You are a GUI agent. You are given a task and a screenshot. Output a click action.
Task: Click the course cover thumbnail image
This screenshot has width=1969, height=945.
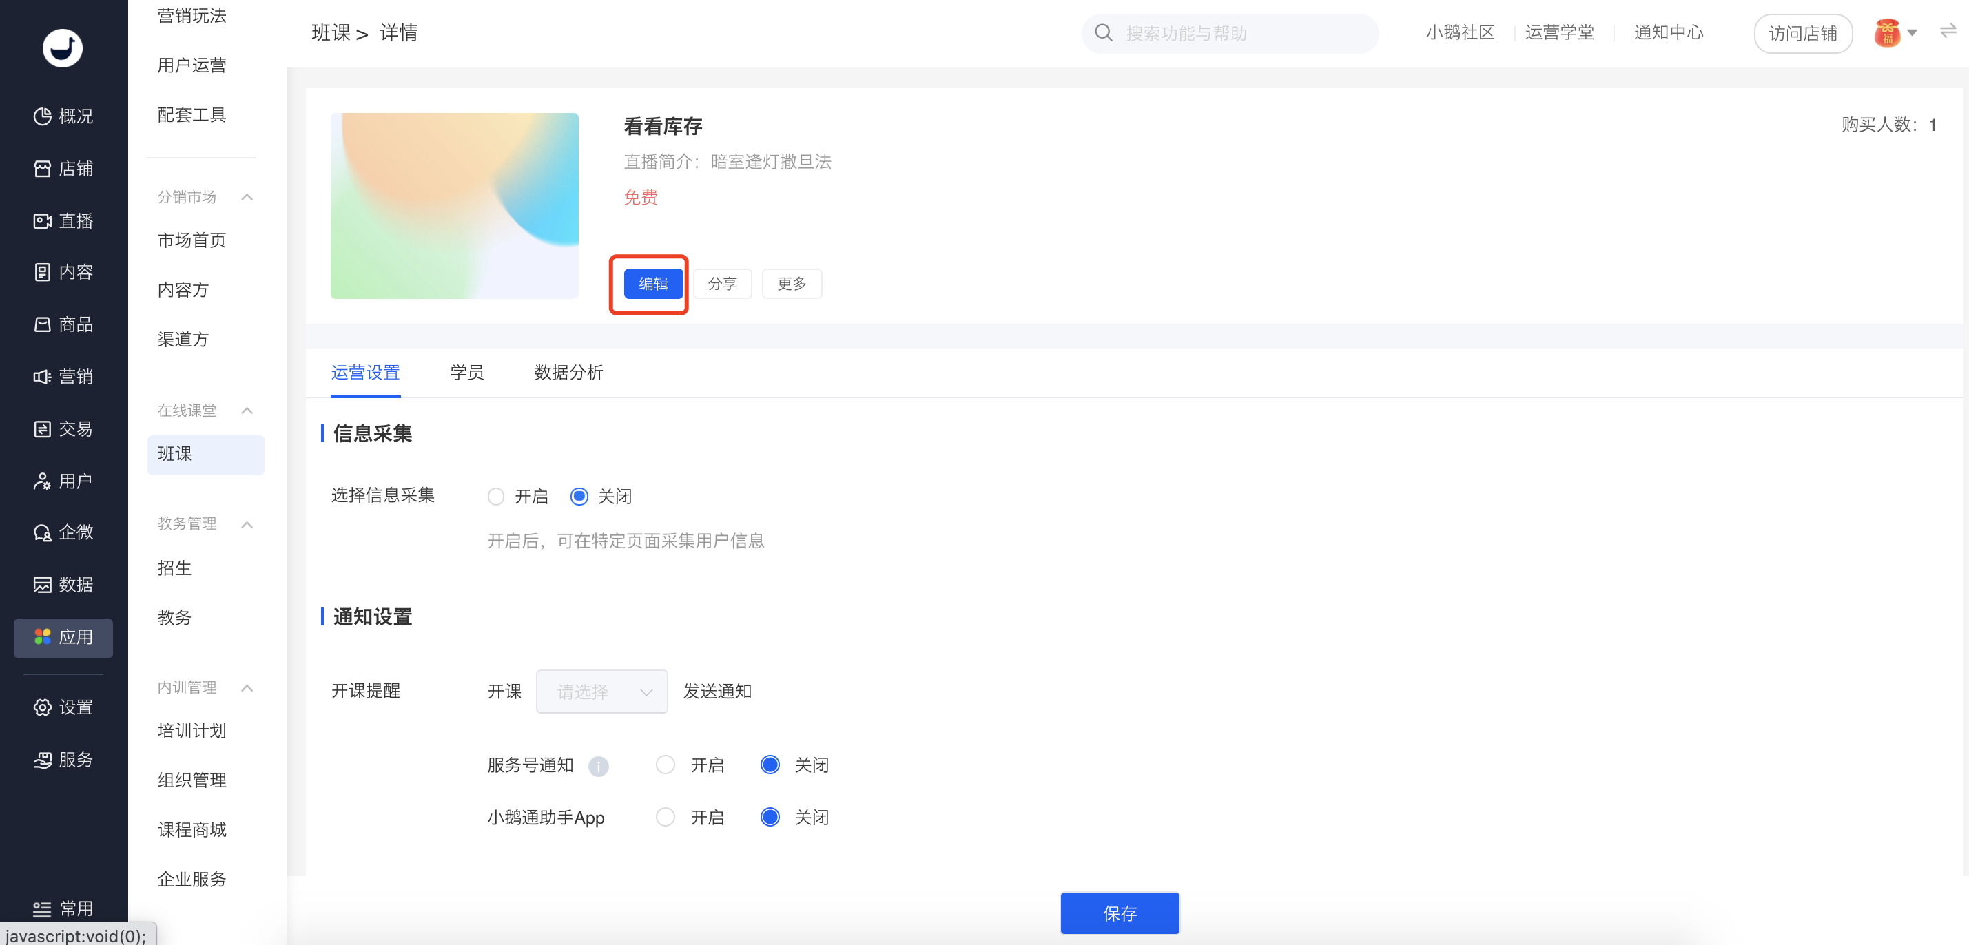coord(454,205)
